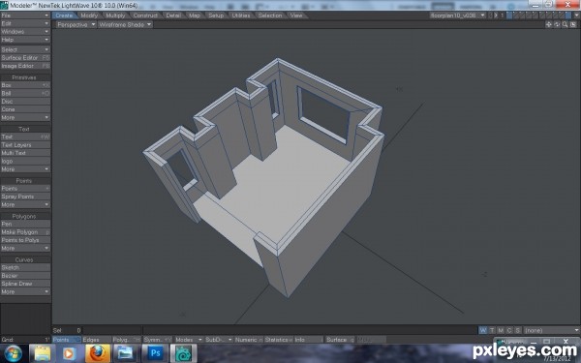The width and height of the screenshot is (581, 363).
Task: Select the logo tool
Action: [x=25, y=161]
